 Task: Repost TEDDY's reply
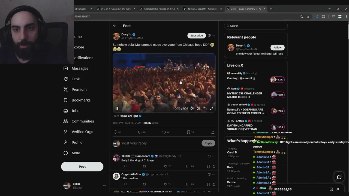145,166
